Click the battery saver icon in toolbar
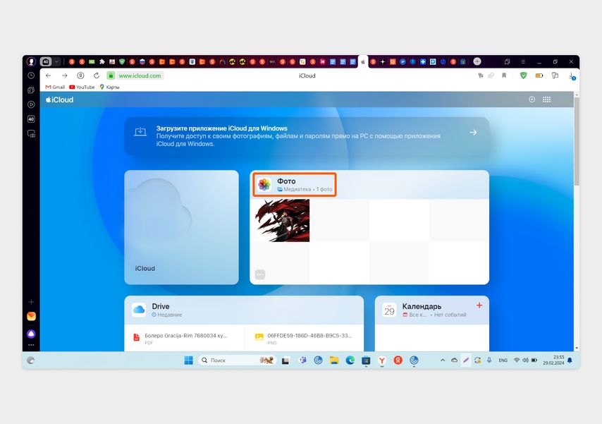Viewport: 602px width, 424px height. pos(539,75)
